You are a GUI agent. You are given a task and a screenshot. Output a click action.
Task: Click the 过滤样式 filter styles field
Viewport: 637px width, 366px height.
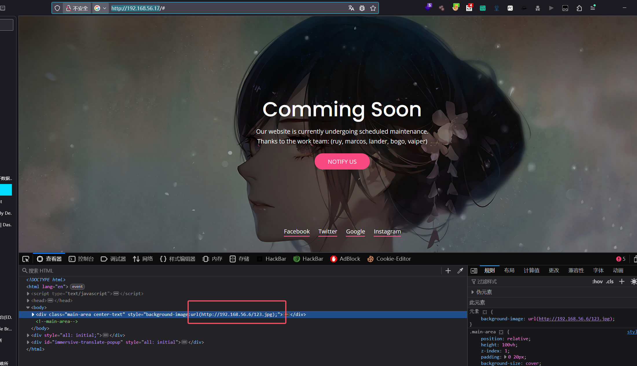(x=530, y=282)
